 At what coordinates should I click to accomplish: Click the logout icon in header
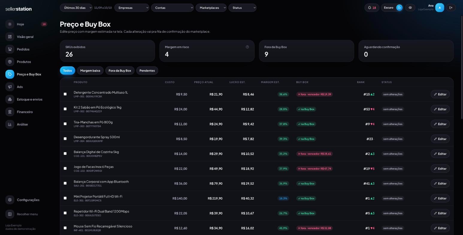[451, 8]
